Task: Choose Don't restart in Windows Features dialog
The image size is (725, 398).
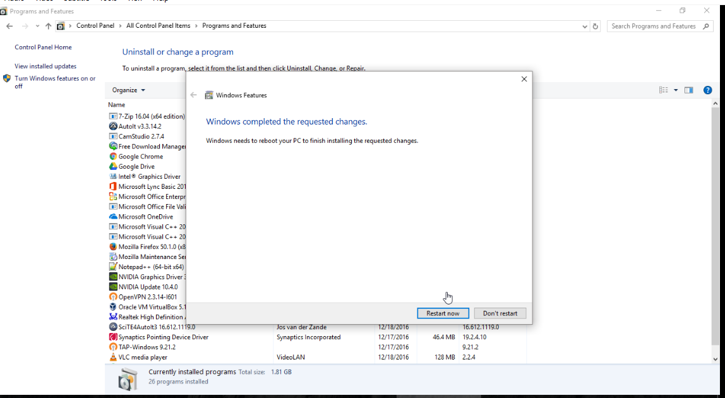Action: coord(500,313)
